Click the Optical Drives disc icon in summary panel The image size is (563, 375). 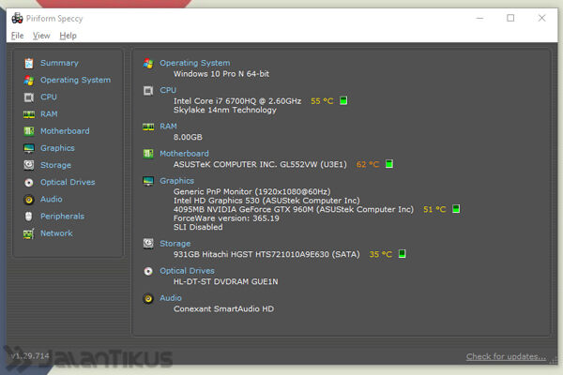(148, 271)
